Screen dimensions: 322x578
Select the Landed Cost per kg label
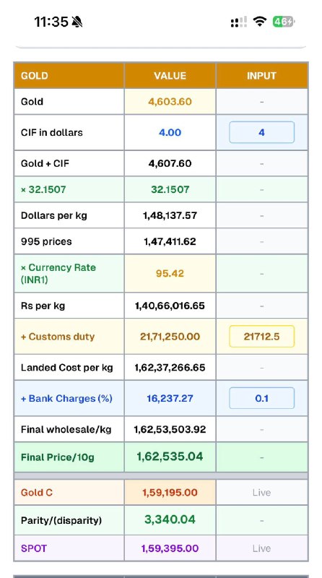(x=67, y=368)
